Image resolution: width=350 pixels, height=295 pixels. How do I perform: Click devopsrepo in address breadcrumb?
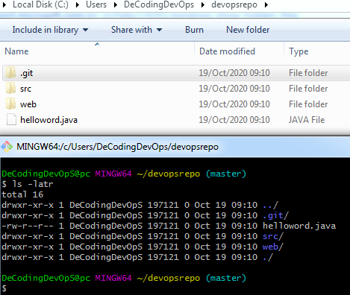234,4
